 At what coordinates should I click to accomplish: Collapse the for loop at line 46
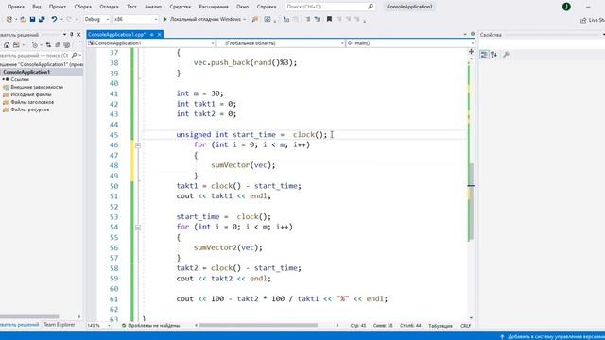tap(138, 145)
